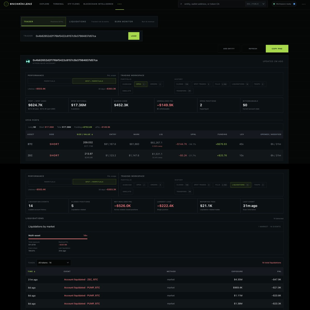Click the Copy PNG button
This screenshot has width=310, height=310.
(x=277, y=49)
